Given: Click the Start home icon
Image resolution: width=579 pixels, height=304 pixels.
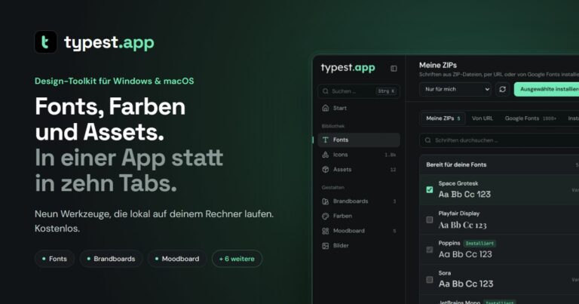Looking at the screenshot, I should 326,108.
